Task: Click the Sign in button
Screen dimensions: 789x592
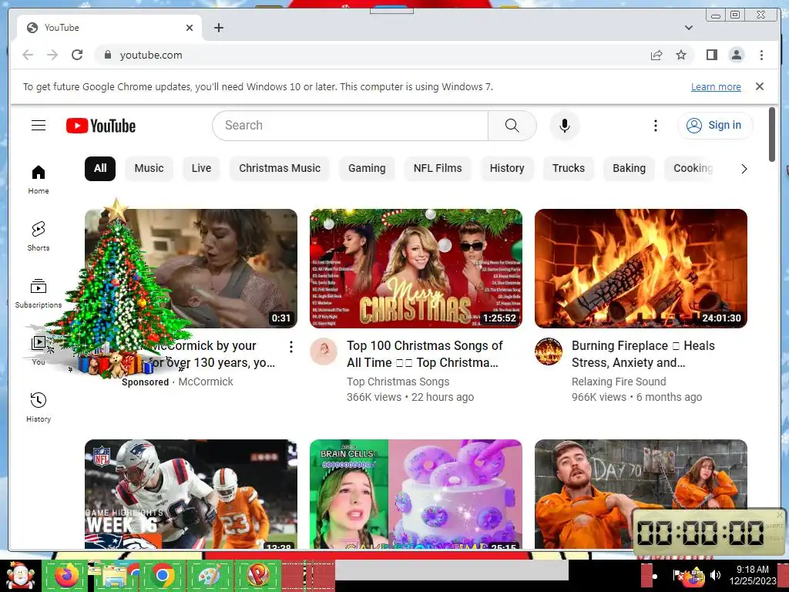Action: [x=715, y=126]
